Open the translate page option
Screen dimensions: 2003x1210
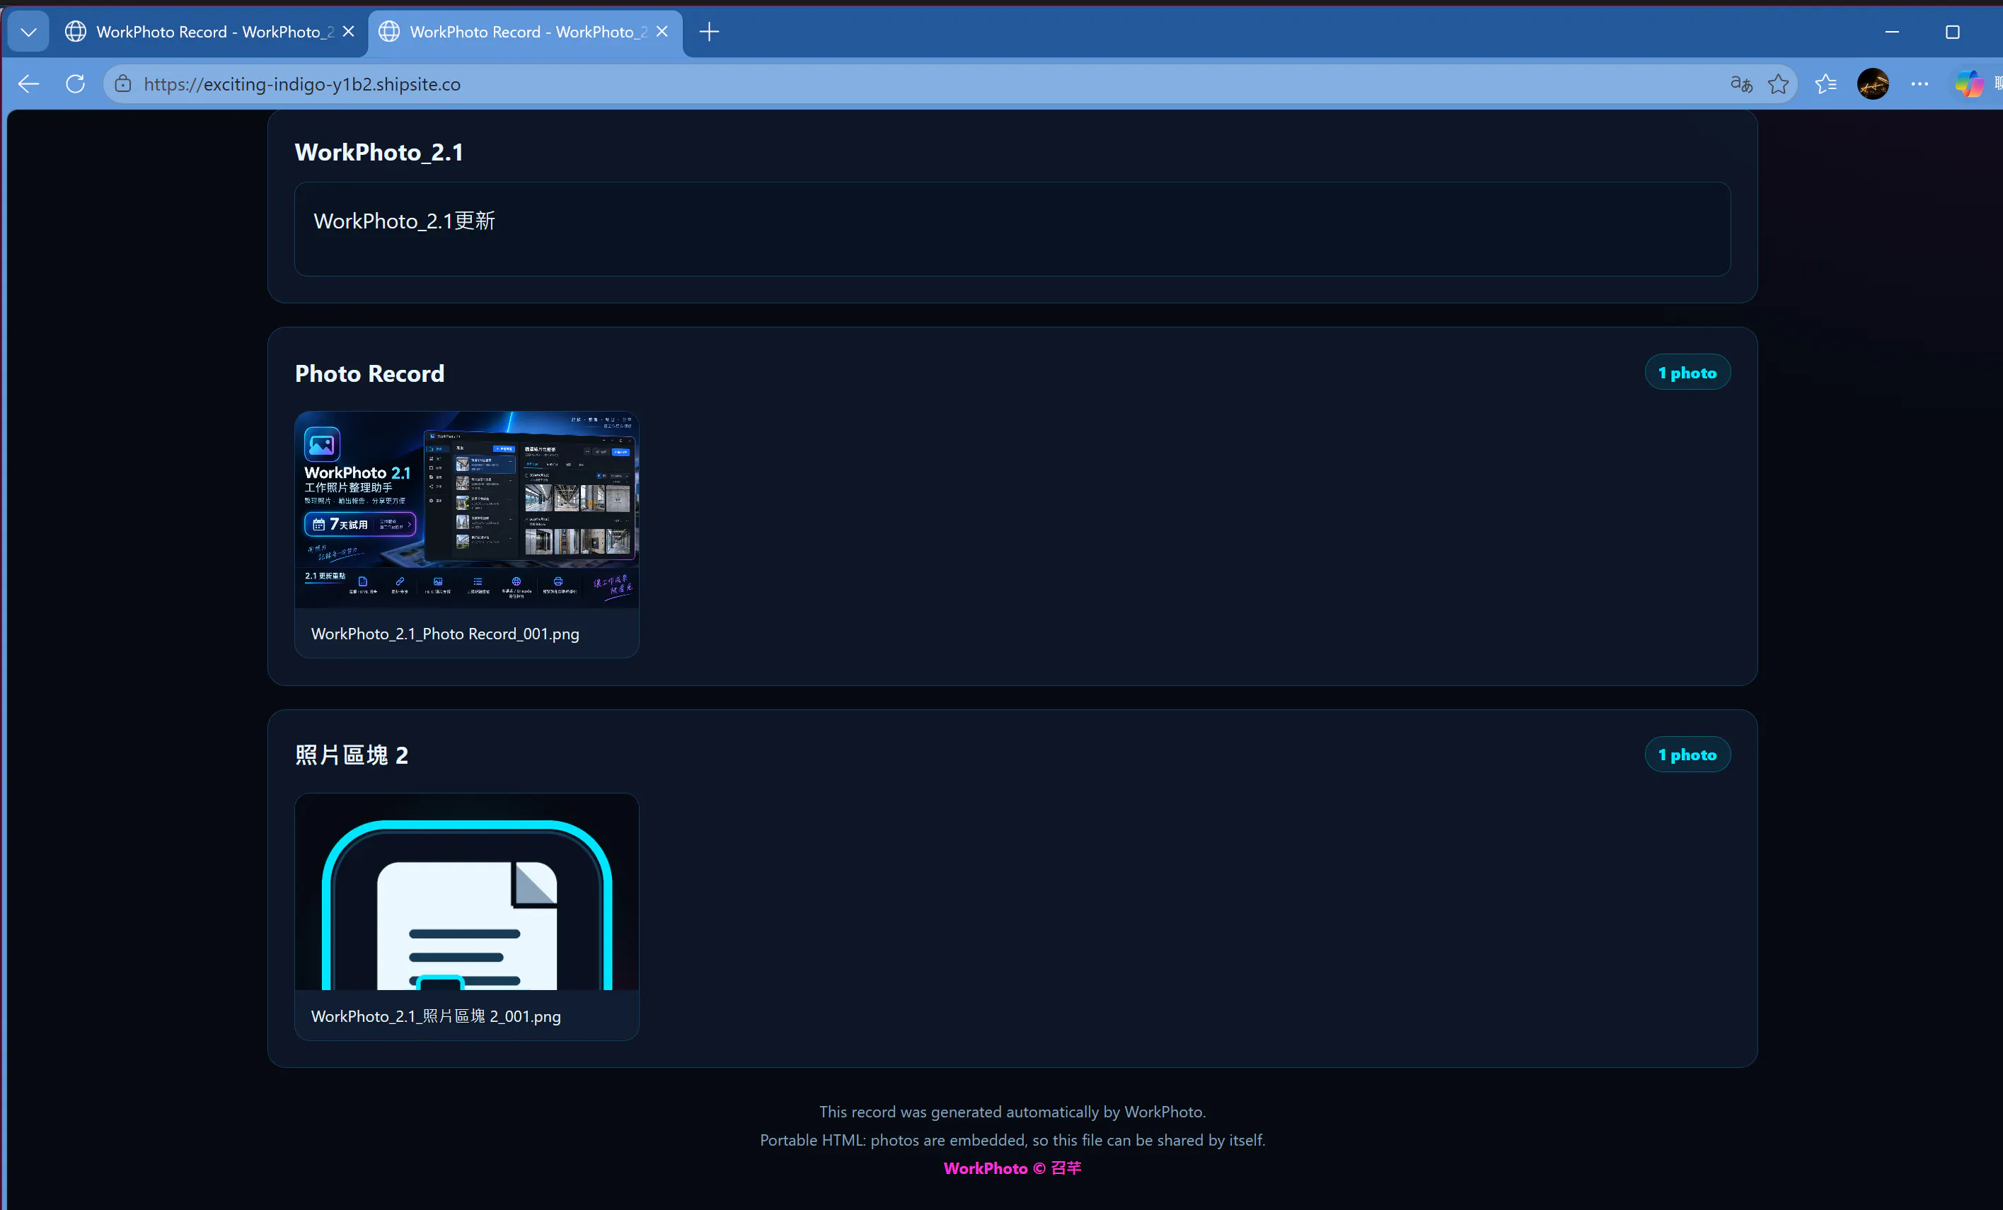click(x=1741, y=83)
